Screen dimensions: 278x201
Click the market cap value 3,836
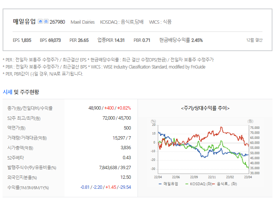[126, 148]
